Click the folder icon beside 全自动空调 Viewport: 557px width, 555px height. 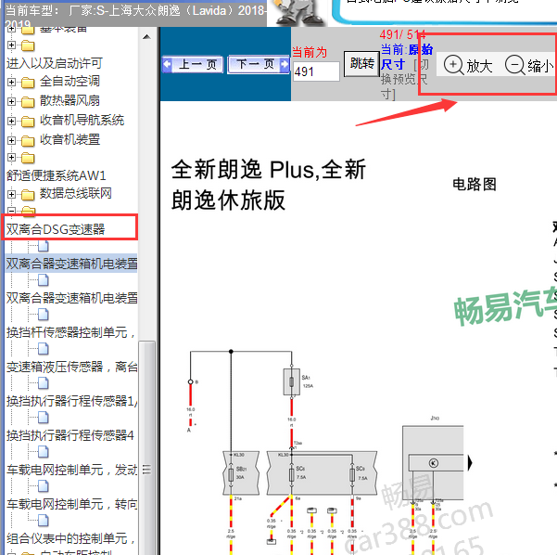click(28, 83)
